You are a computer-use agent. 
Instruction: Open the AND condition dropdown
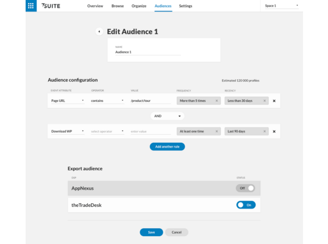click(x=167, y=116)
